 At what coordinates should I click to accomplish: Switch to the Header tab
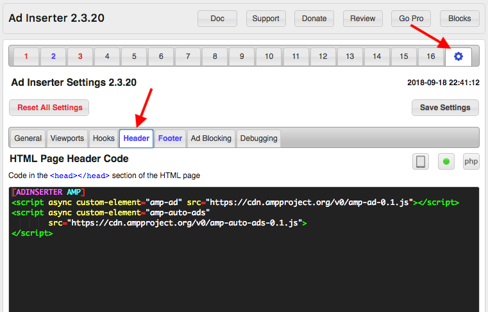137,138
